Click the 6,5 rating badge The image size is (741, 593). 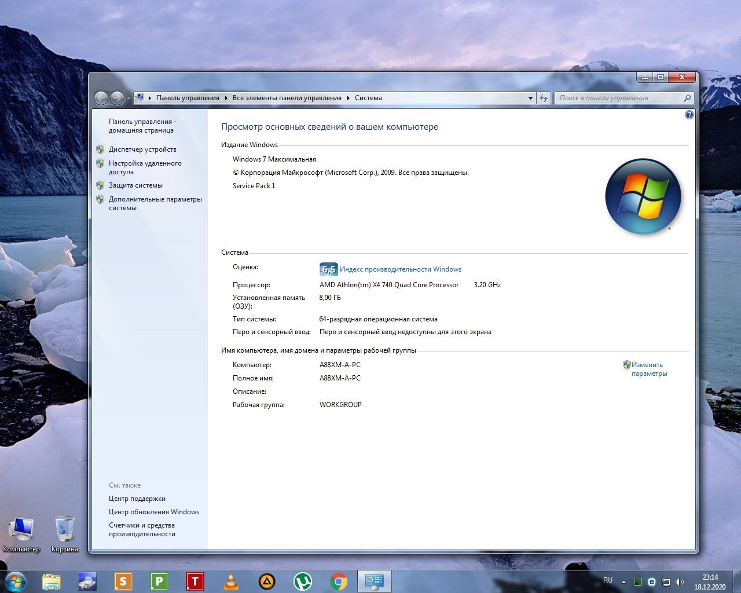(328, 269)
